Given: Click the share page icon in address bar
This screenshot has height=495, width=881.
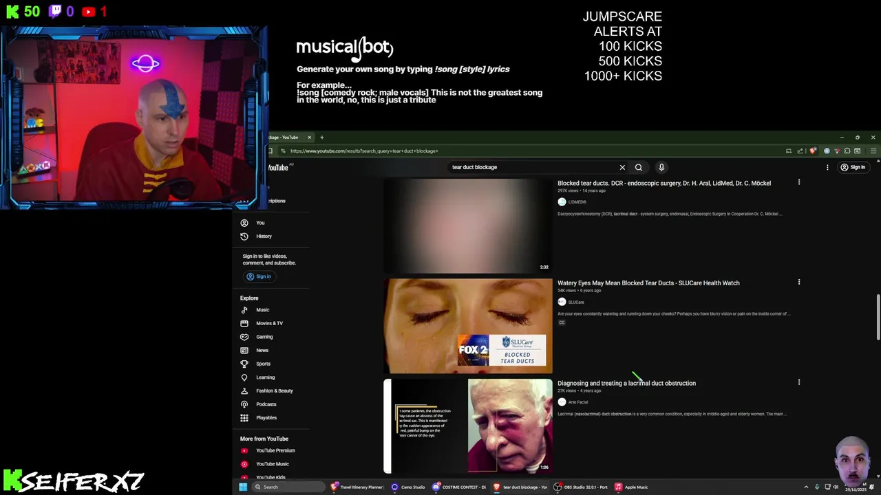Looking at the screenshot, I should pos(800,151).
